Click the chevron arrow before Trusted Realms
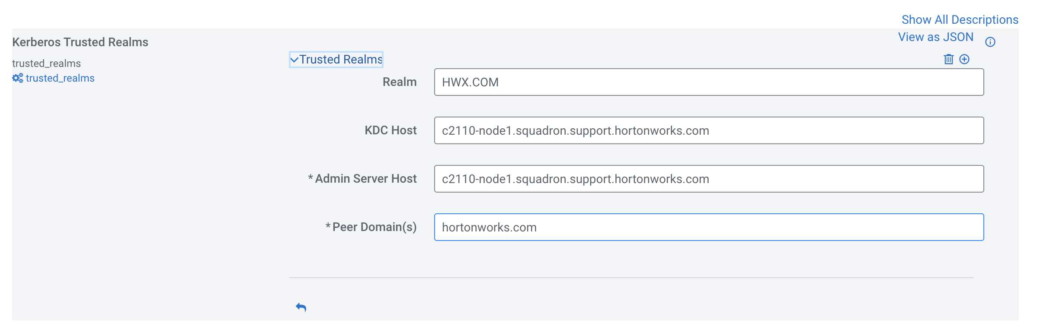This screenshot has height=323, width=1037. tap(294, 60)
